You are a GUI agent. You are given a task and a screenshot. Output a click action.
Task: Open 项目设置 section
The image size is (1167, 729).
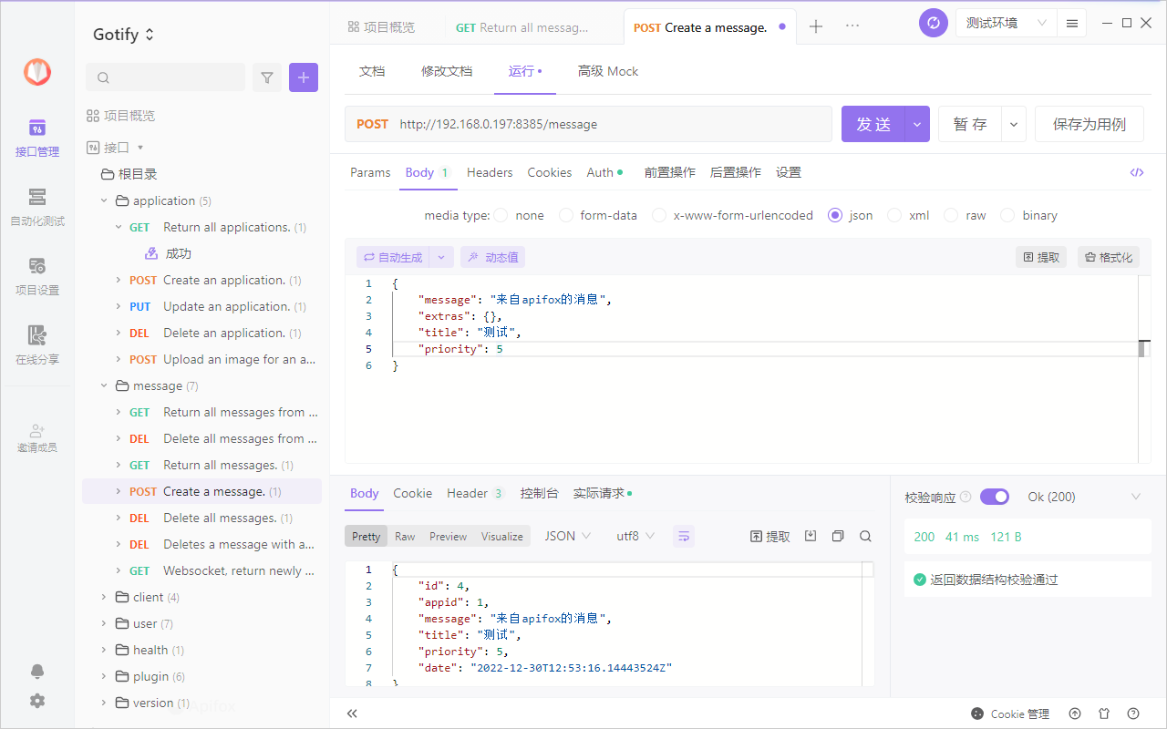[37, 276]
